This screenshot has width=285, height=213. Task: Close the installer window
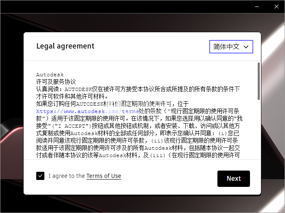pos(276,7)
